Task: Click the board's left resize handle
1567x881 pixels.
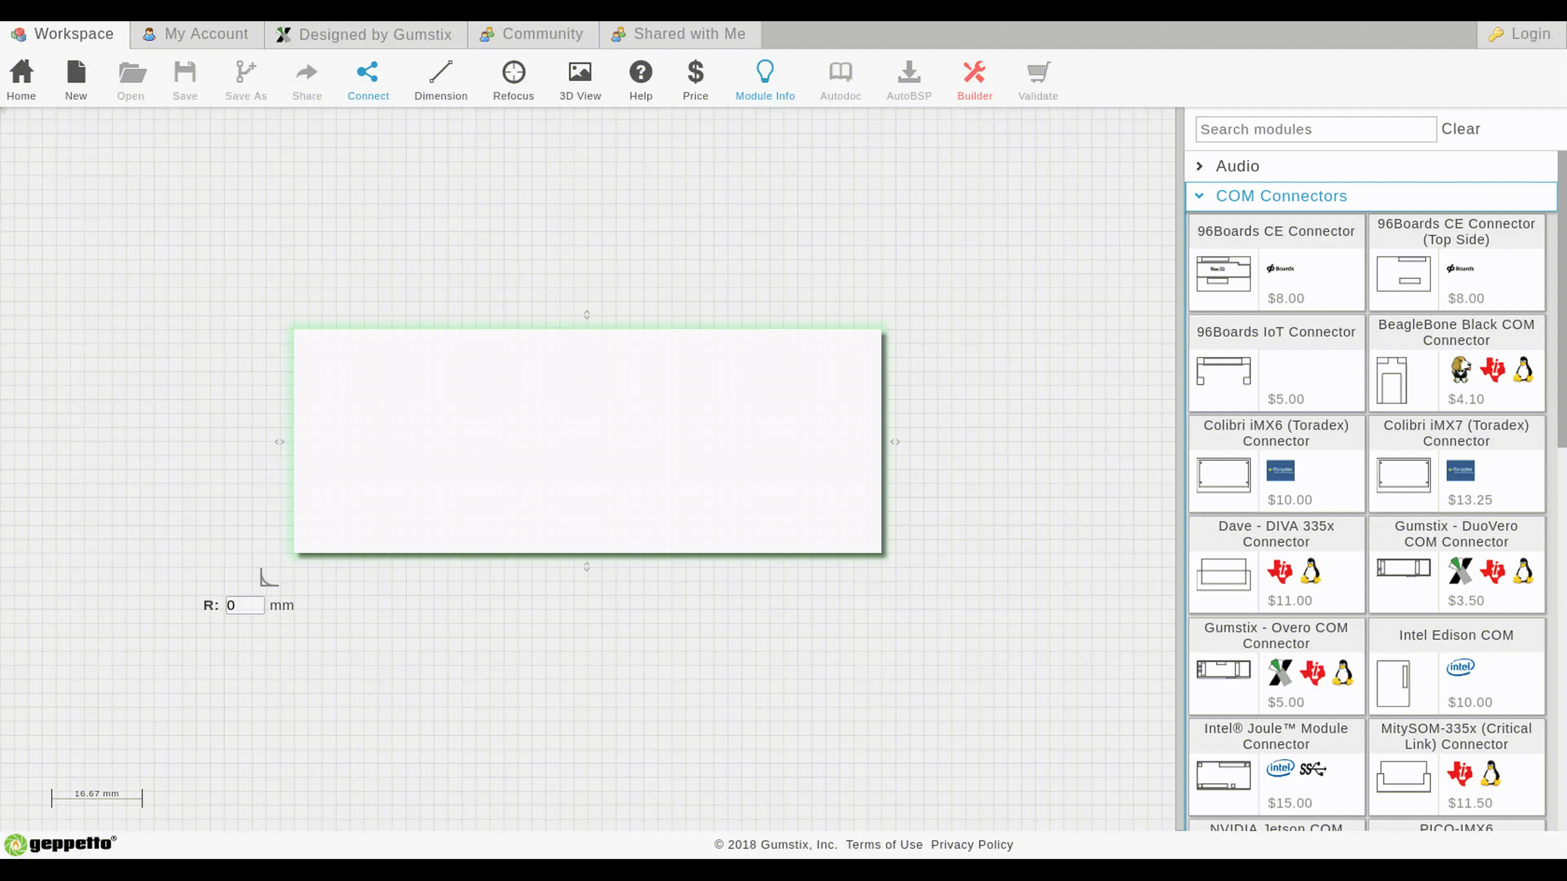Action: tap(279, 442)
